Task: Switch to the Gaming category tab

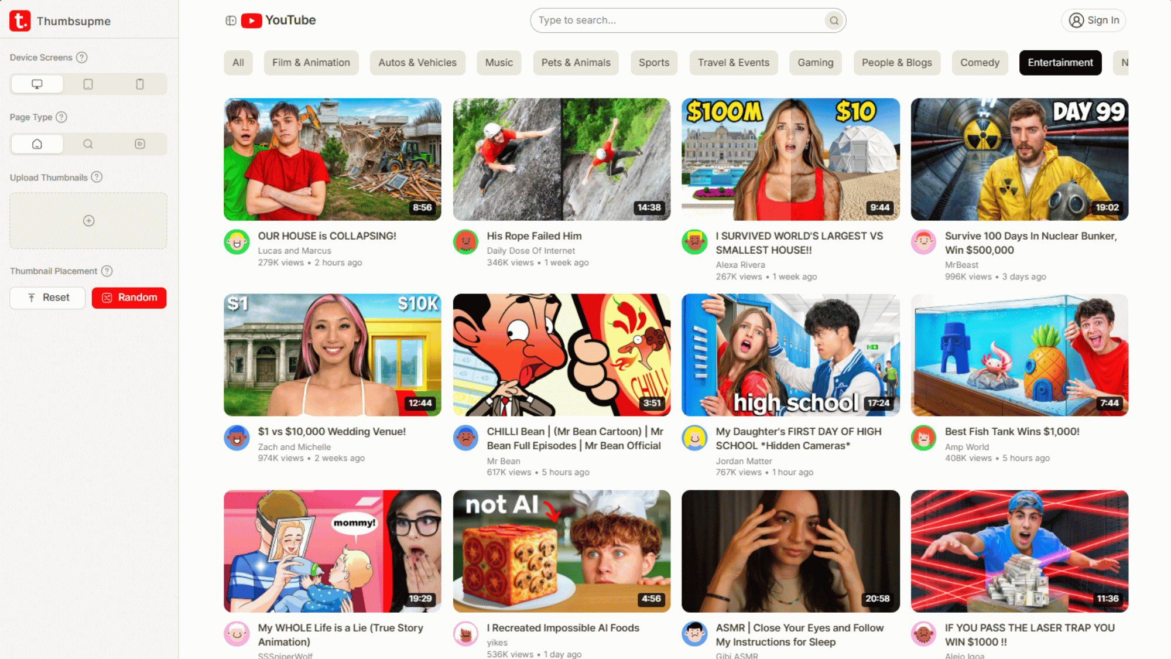Action: (816, 63)
